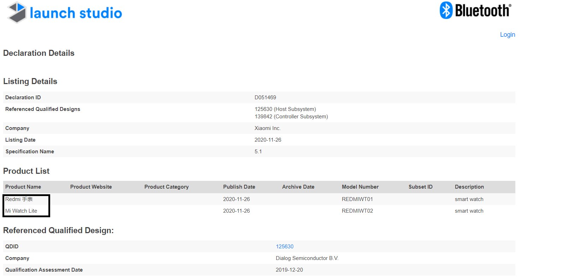Click the Declaration Details heading
Viewport: 568px width, 278px height.
coord(39,53)
